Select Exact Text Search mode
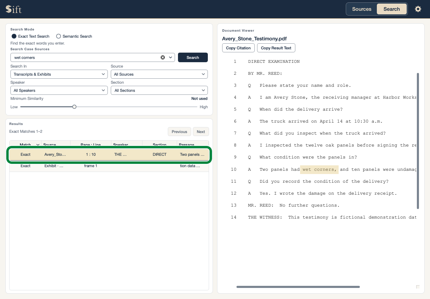 click(x=30, y=36)
